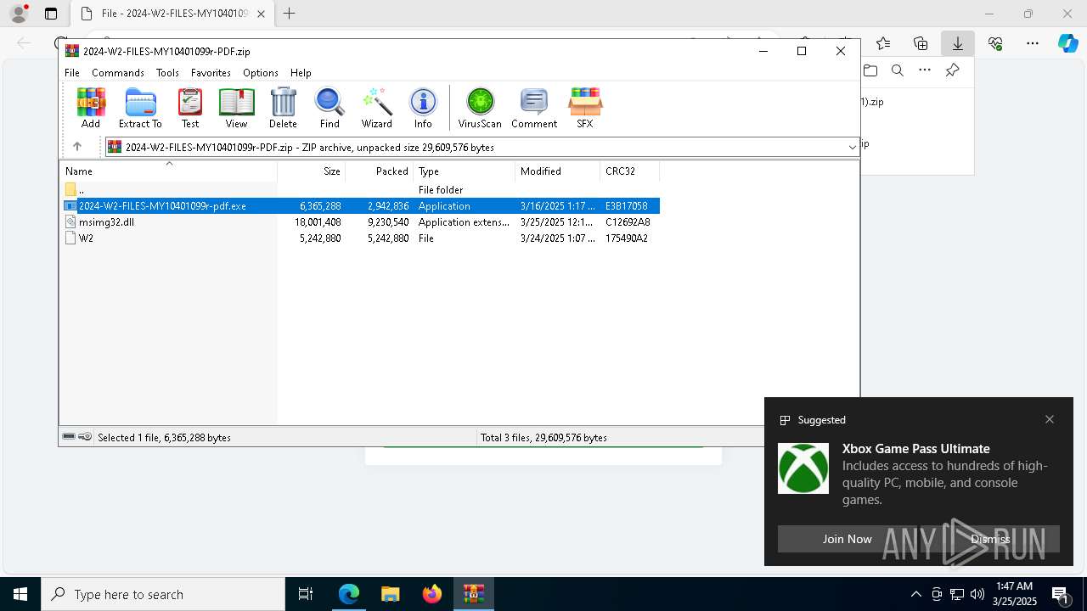Select the msimg32.dll file
The image size is (1087, 611).
pos(359,222)
